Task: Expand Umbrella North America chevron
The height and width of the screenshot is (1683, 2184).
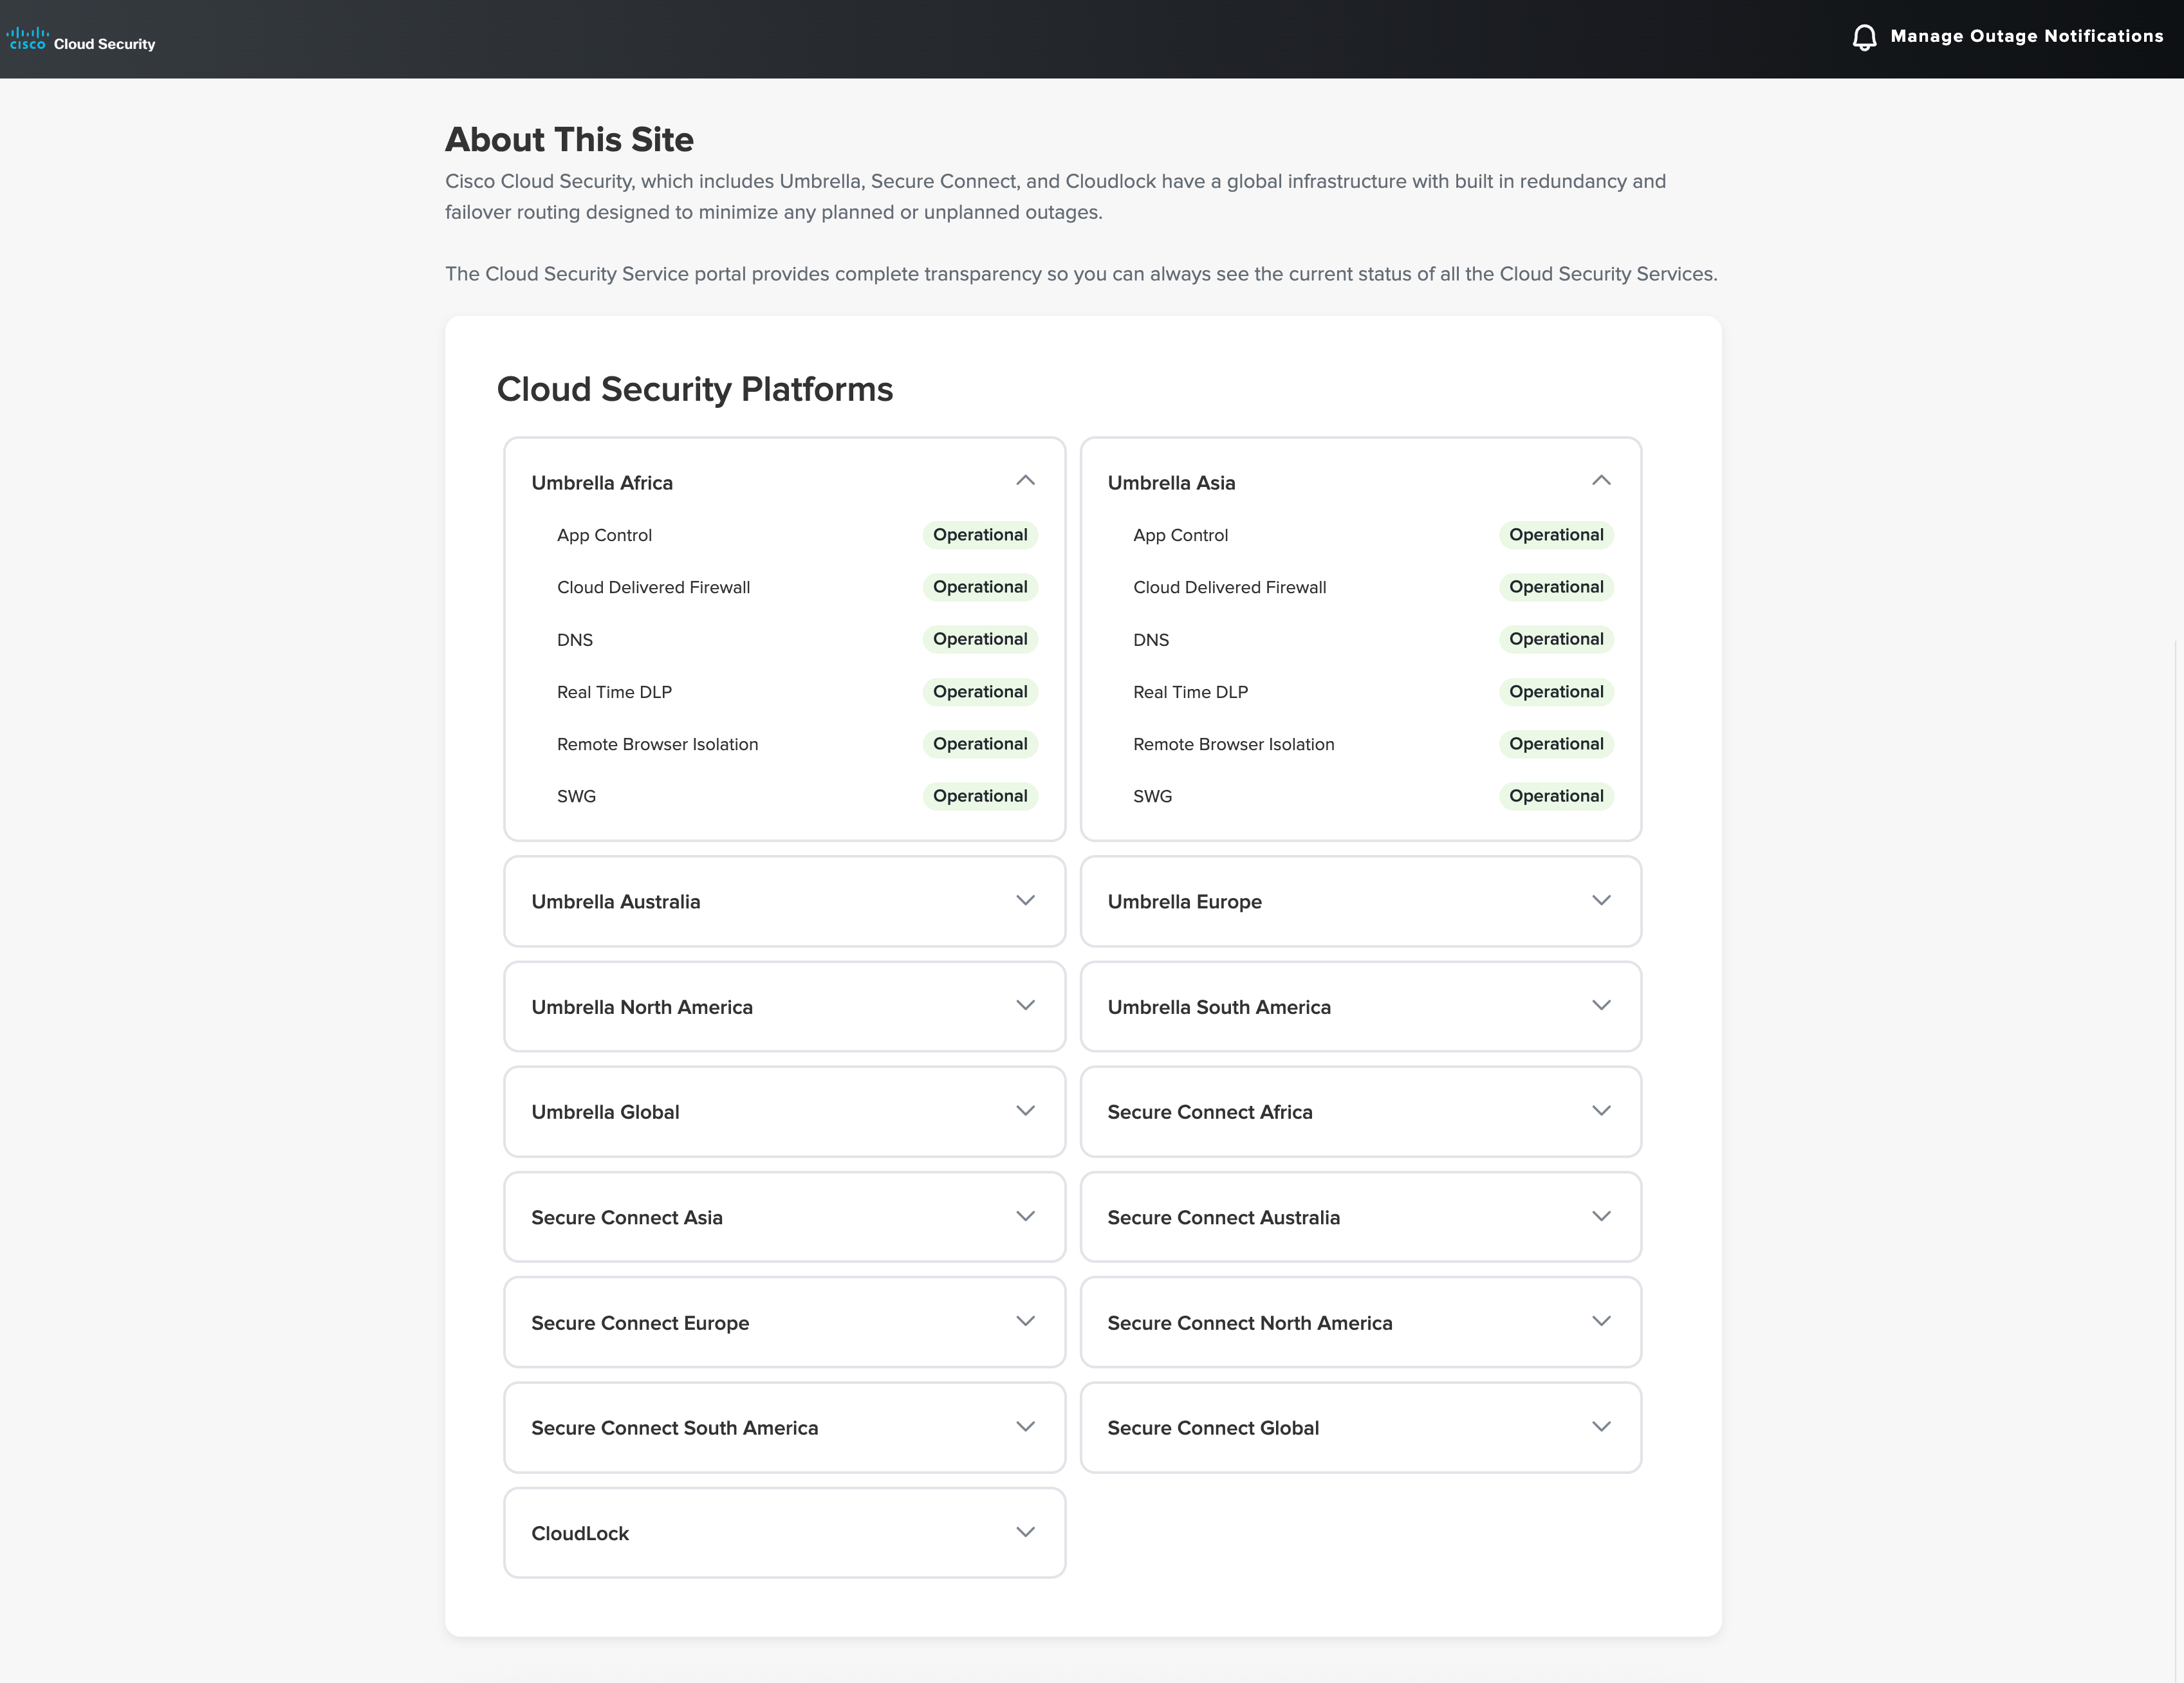Action: (x=1025, y=1005)
